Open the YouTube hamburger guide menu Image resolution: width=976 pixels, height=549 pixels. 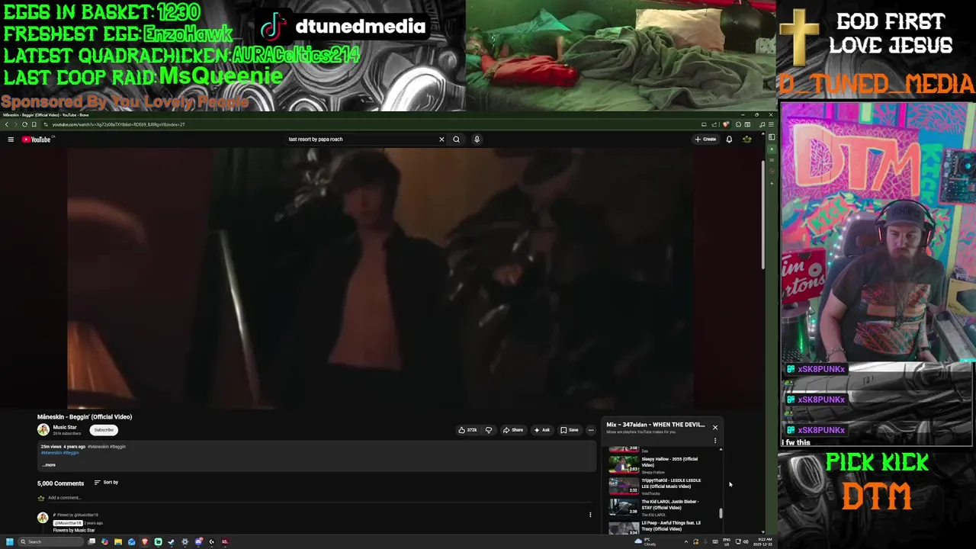tap(11, 140)
